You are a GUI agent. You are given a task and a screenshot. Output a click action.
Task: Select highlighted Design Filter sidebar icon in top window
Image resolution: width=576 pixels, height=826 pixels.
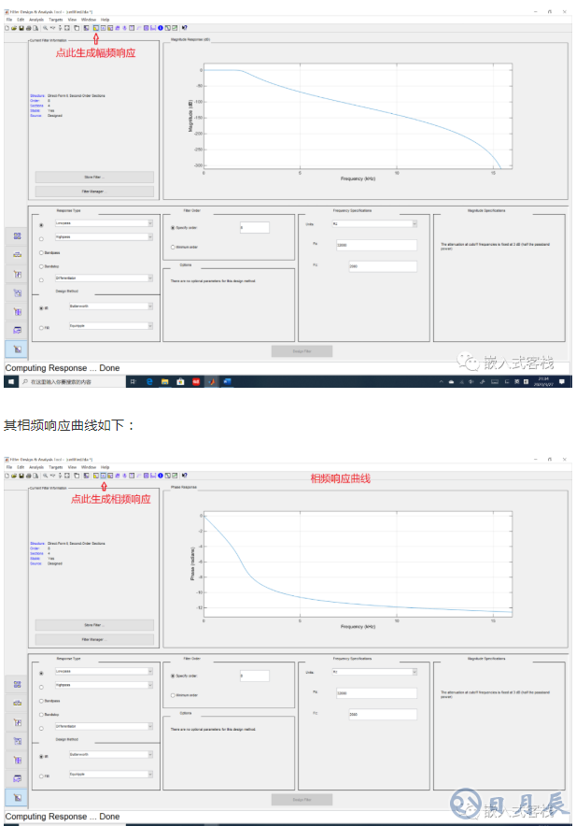tap(18, 349)
